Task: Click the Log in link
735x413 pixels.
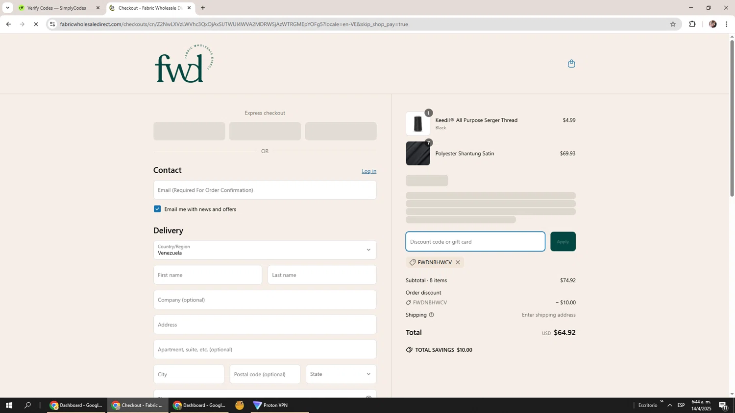Action: [369, 171]
